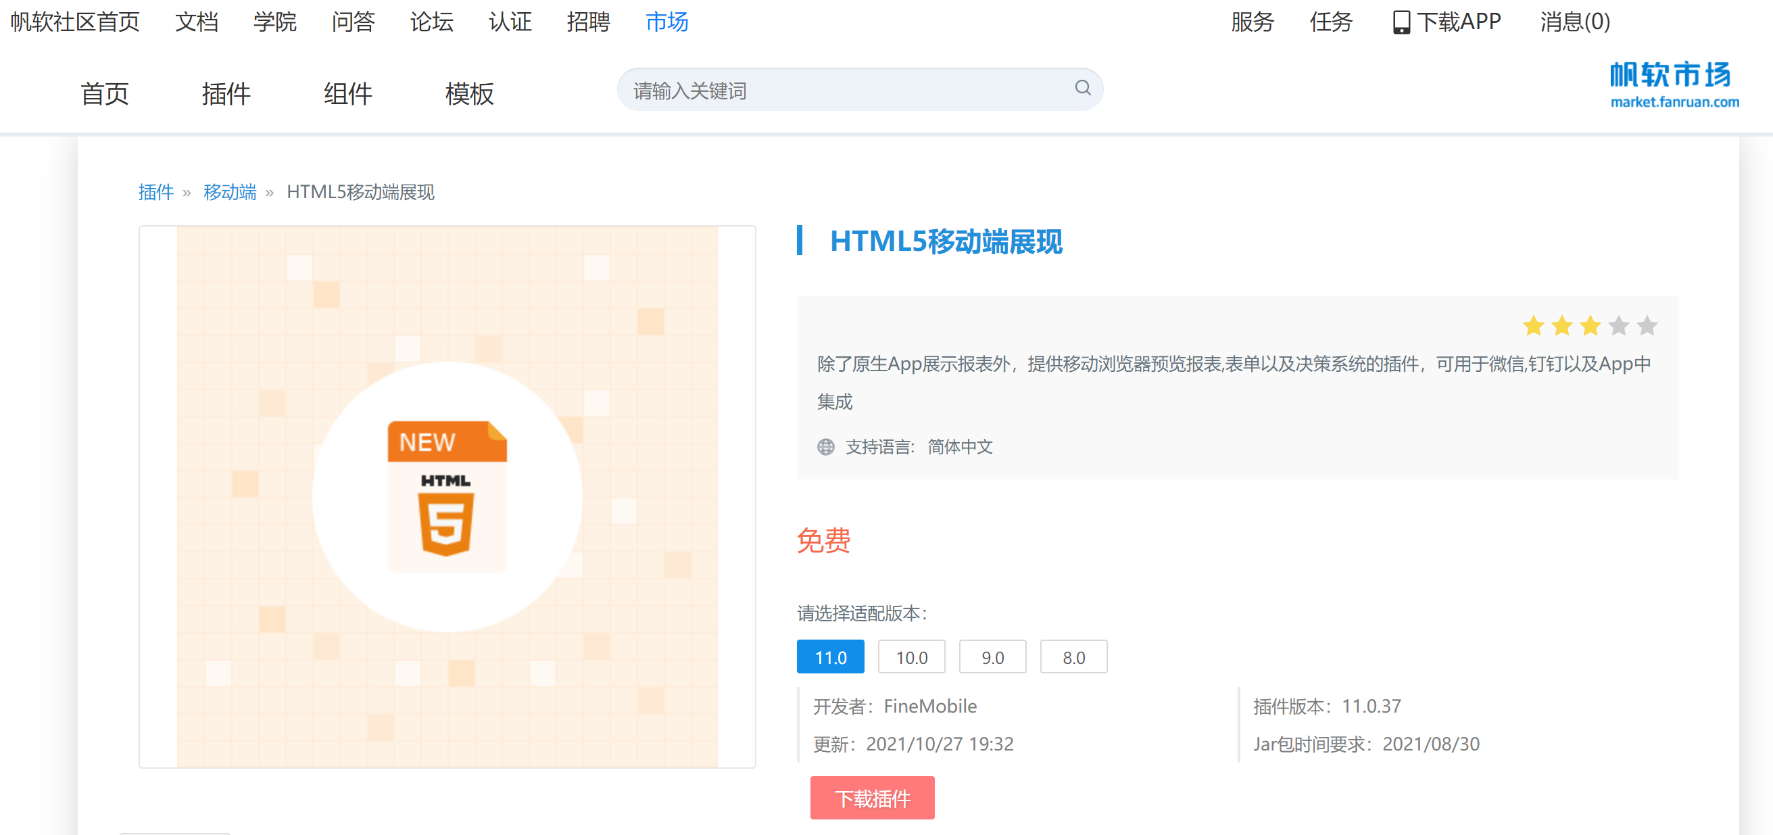
Task: Select version 9.0
Action: 992,657
